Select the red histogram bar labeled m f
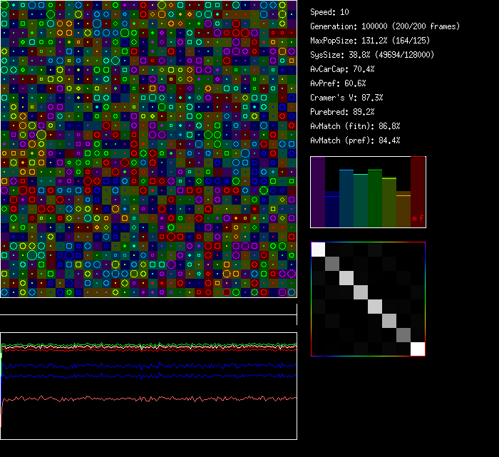The height and width of the screenshot is (457, 499). tap(418, 192)
